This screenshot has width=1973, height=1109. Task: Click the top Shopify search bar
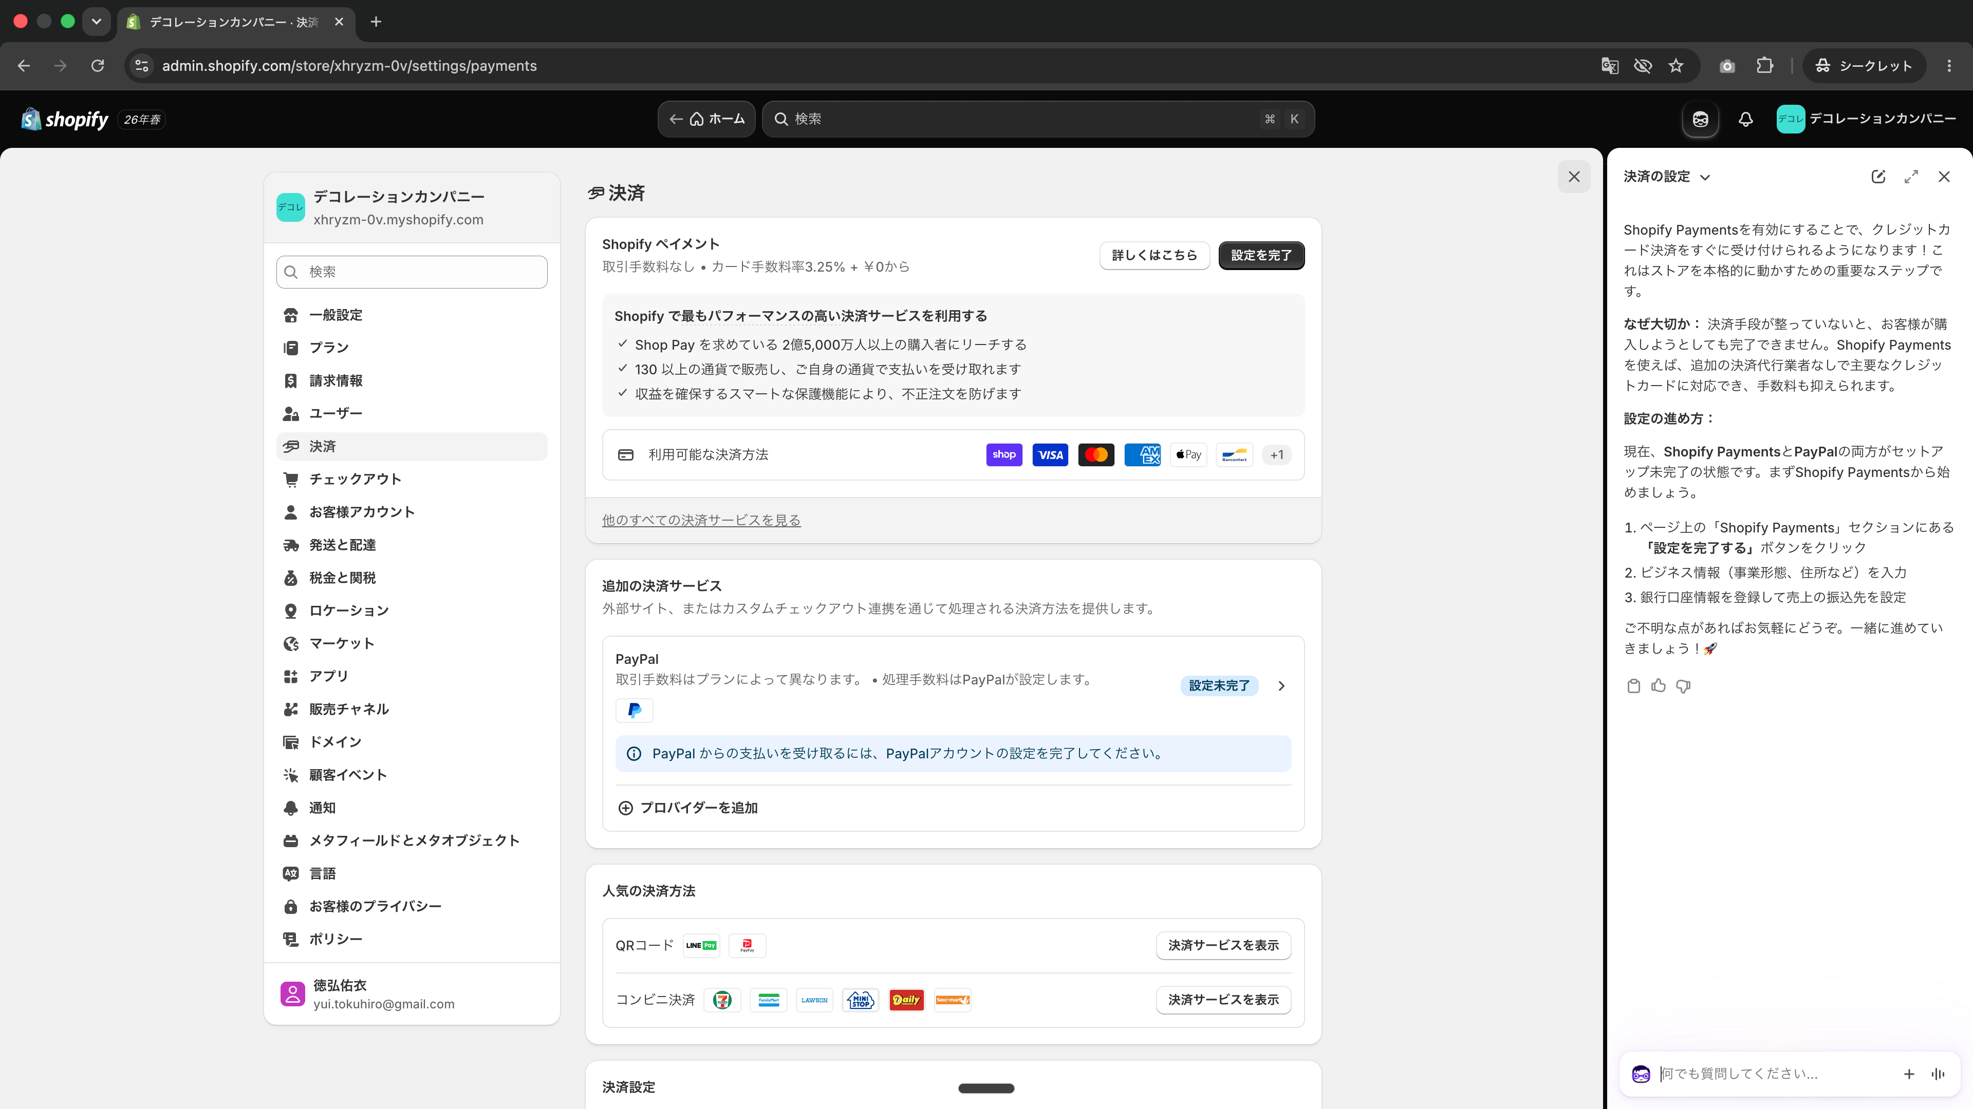point(1038,120)
